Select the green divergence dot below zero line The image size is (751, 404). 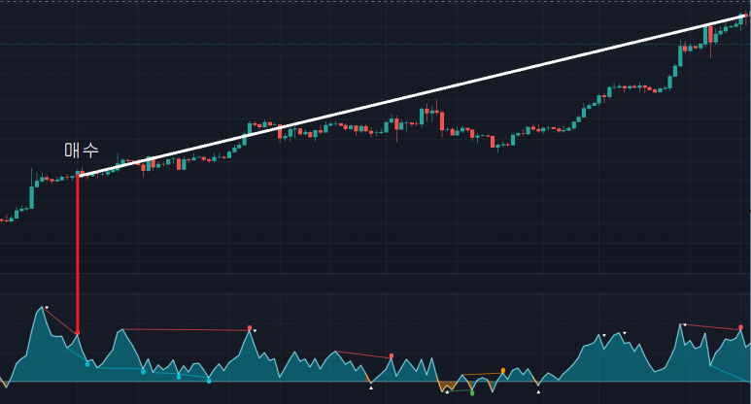472,393
